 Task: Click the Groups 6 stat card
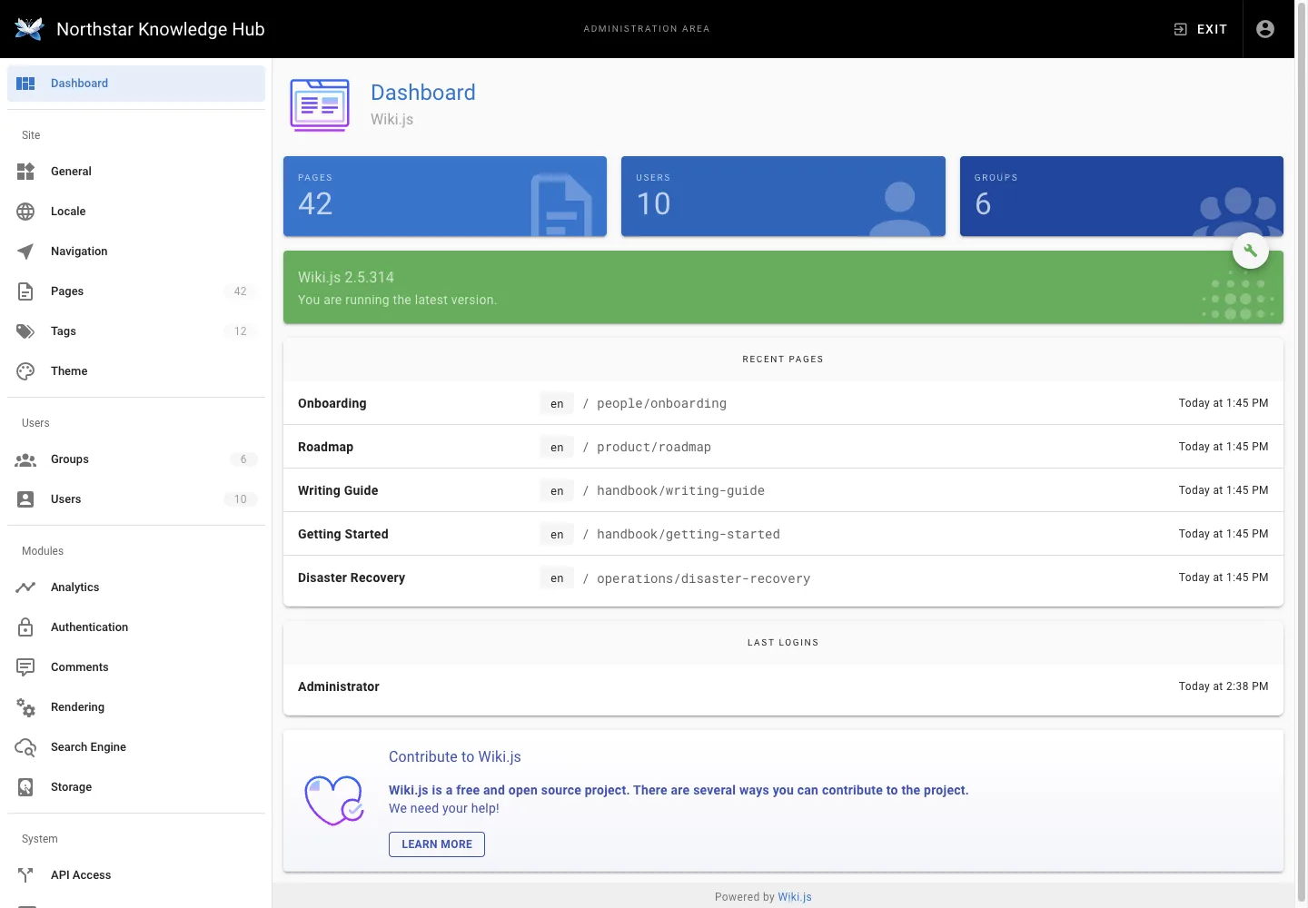click(1122, 196)
